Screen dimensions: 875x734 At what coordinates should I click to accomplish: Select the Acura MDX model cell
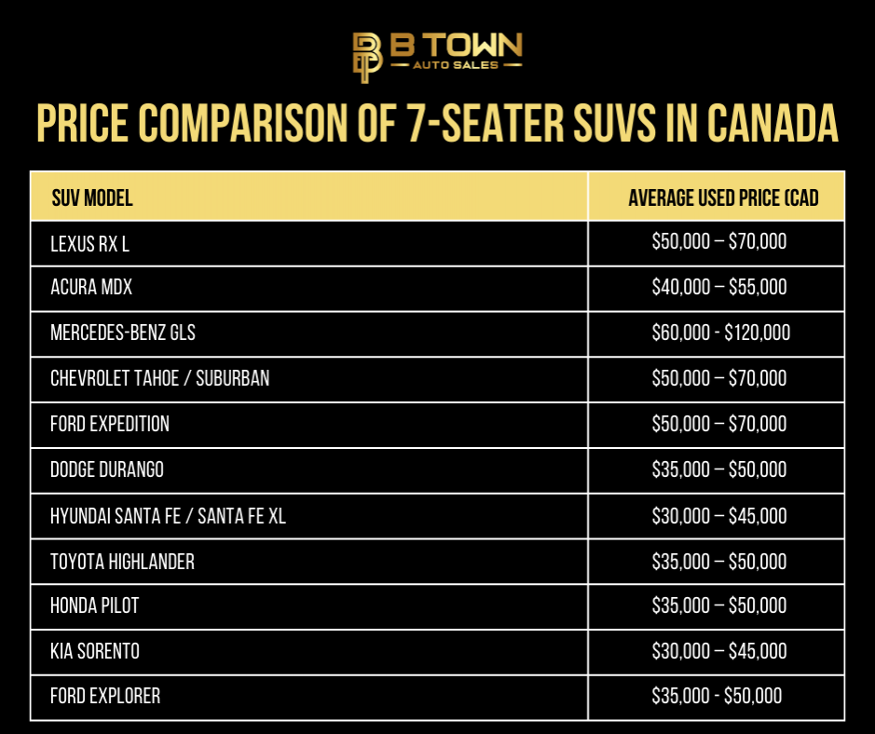point(309,289)
